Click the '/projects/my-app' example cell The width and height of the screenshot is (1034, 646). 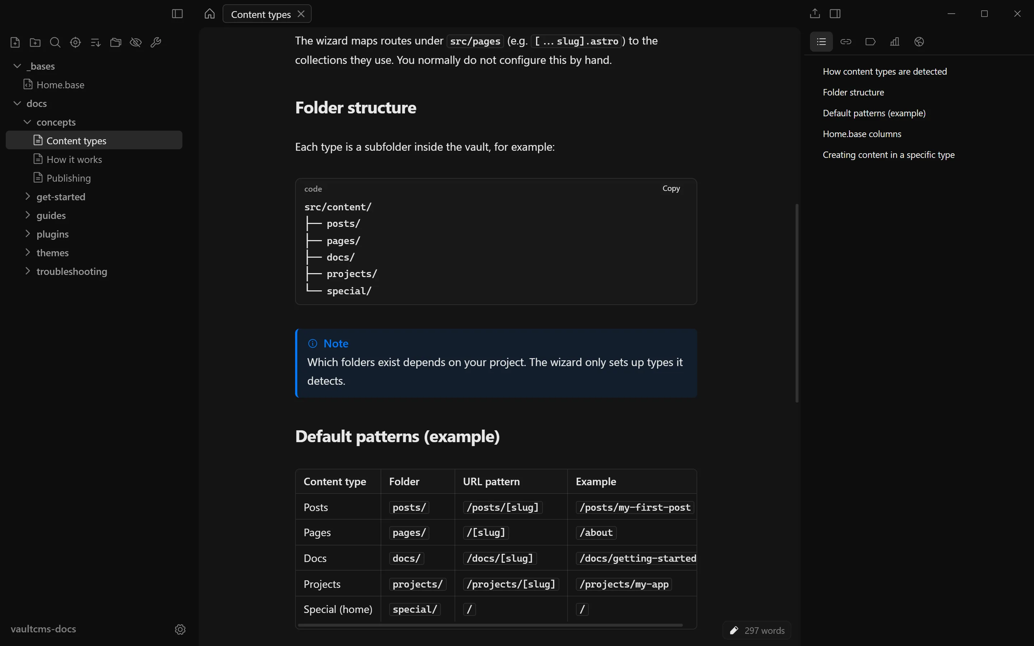click(x=624, y=584)
